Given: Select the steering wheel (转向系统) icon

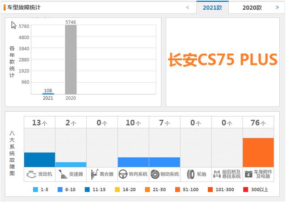Looking at the screenshot, I should point(123,174).
